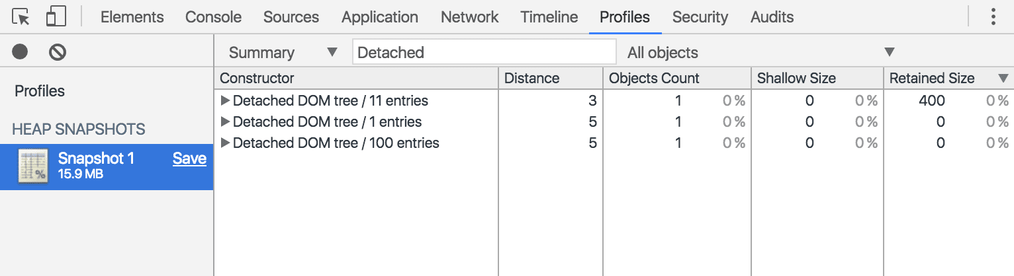1014x276 pixels.
Task: Toggle the device toolbar icon
Action: [56, 17]
